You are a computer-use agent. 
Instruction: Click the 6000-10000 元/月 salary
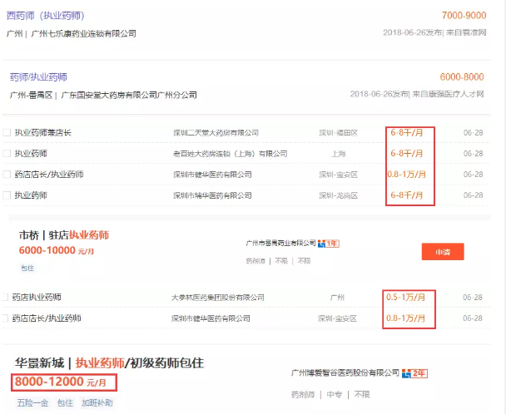point(57,250)
